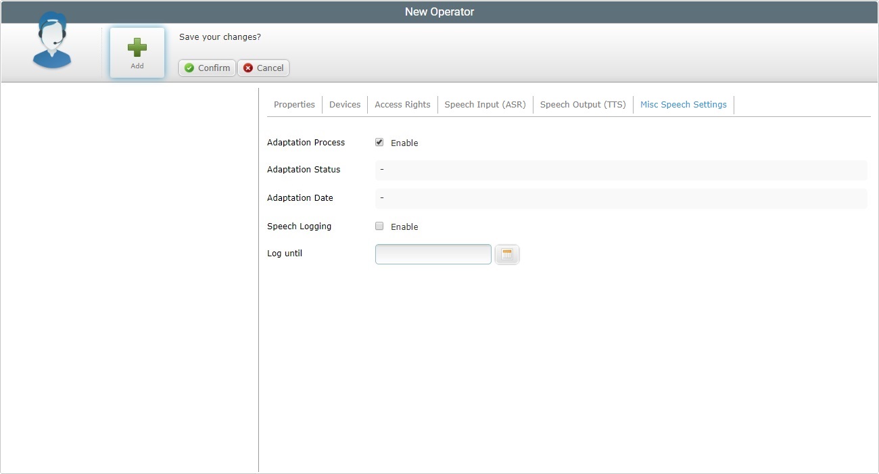Image resolution: width=879 pixels, height=474 pixels.
Task: Click the Adaptation Date value field
Action: pyautogui.click(x=621, y=198)
